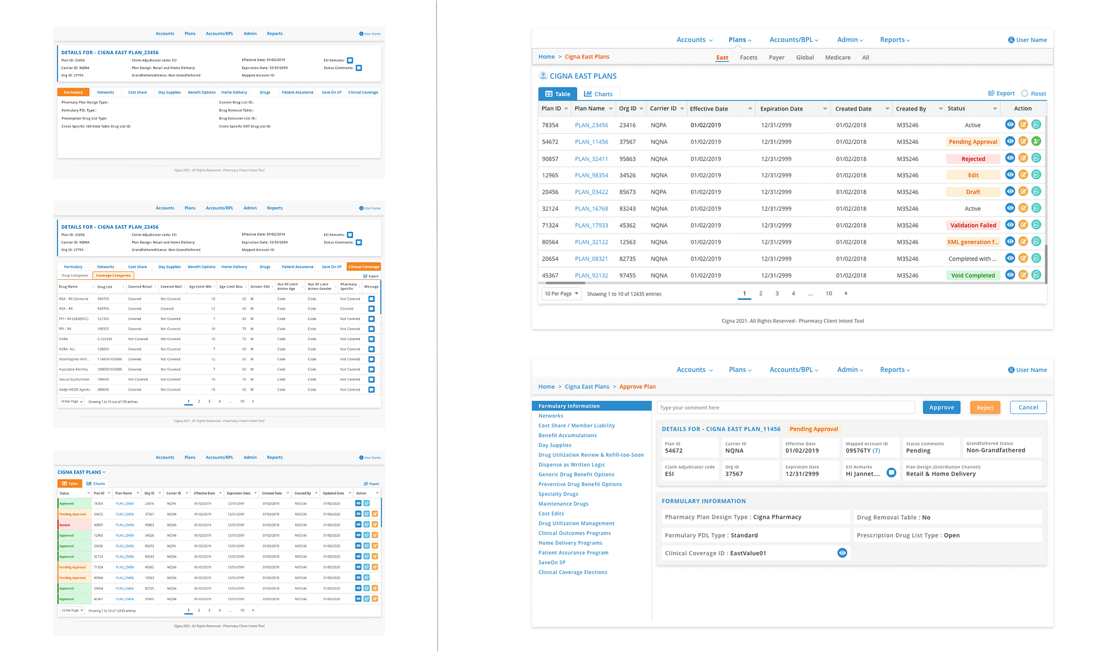View PLAN_08321 row eye icon
The width and height of the screenshot is (1106, 667).
[1010, 258]
